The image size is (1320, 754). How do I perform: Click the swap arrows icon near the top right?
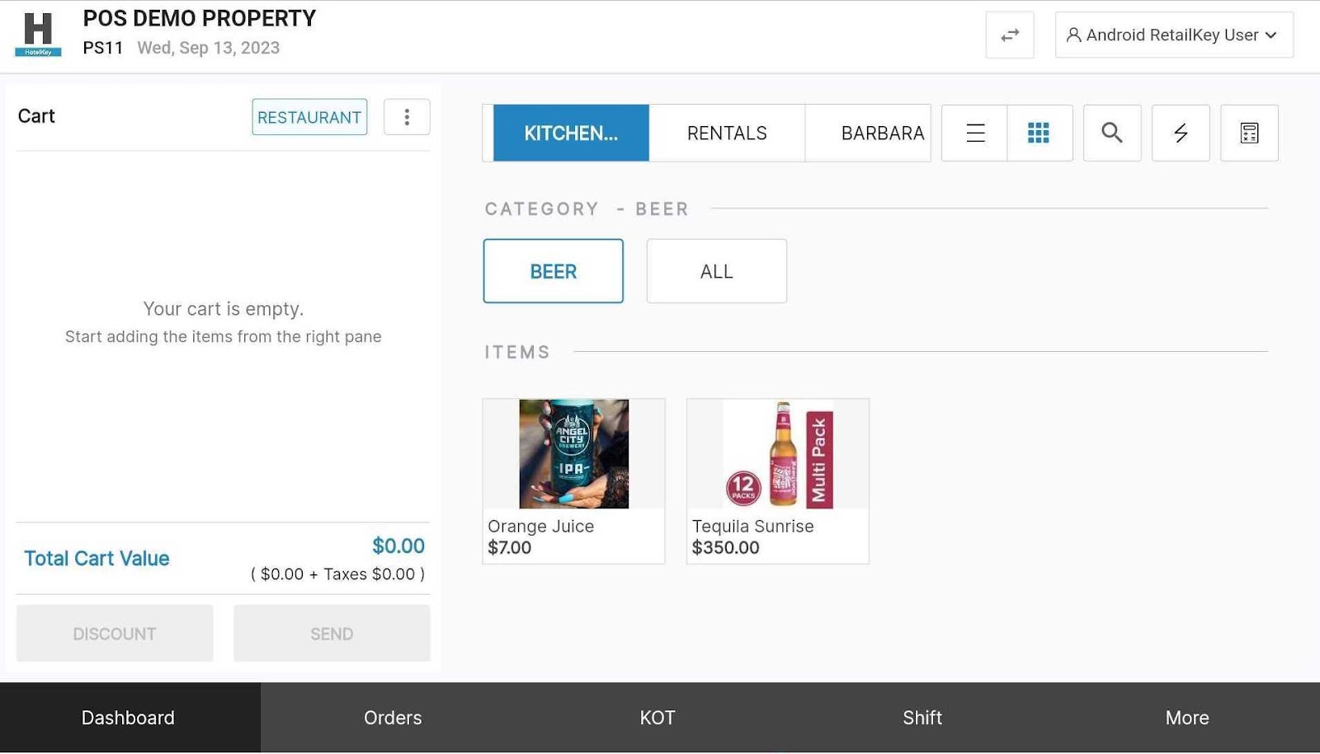point(1010,35)
